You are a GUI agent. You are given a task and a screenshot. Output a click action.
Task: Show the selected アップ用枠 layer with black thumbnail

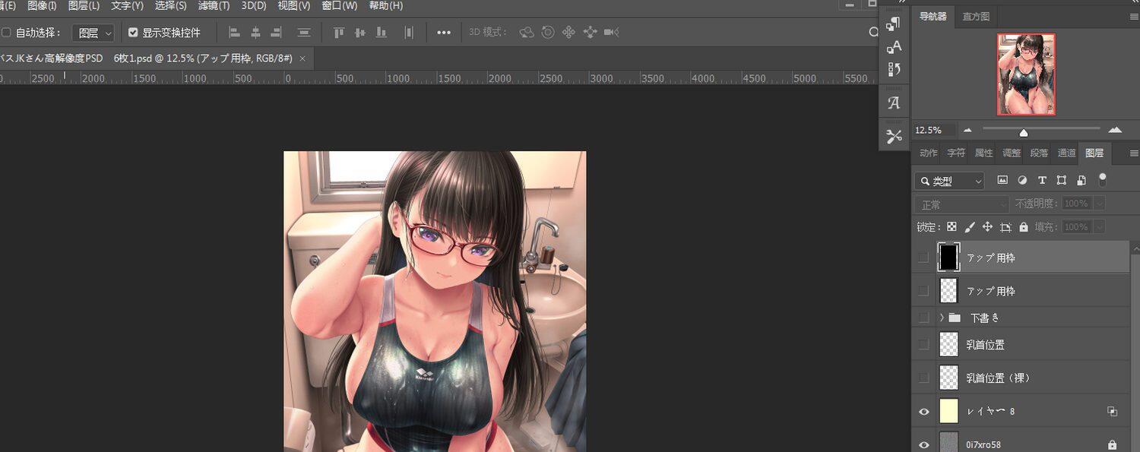[x=923, y=258]
